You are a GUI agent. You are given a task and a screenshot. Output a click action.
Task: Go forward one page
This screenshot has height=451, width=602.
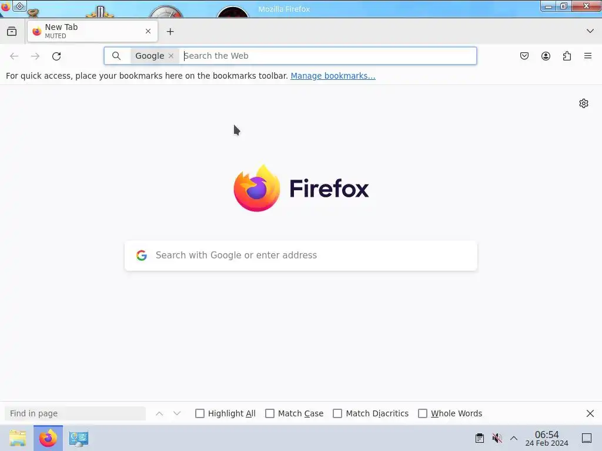[35, 56]
